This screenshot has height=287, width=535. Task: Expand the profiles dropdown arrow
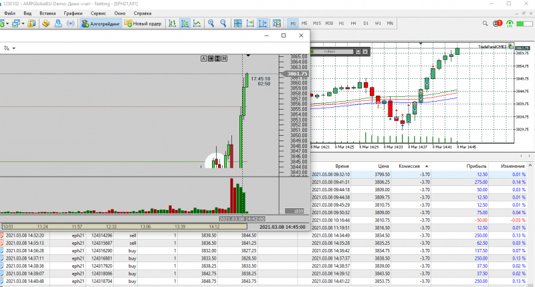23,24
